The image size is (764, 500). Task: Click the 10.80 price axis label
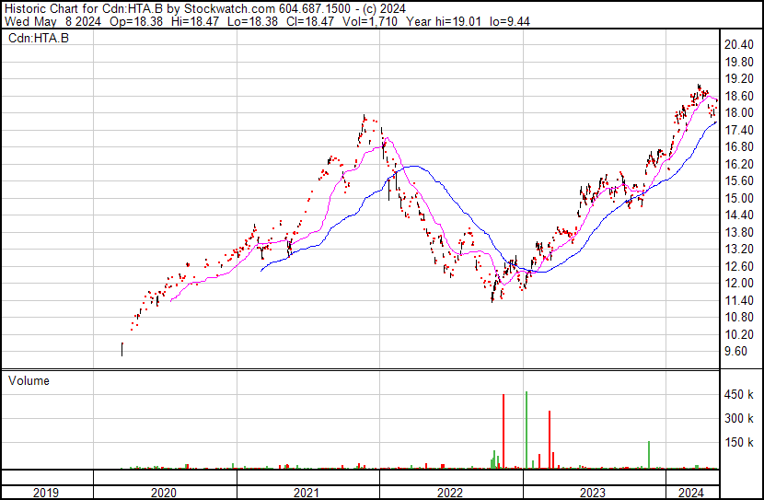tap(738, 318)
